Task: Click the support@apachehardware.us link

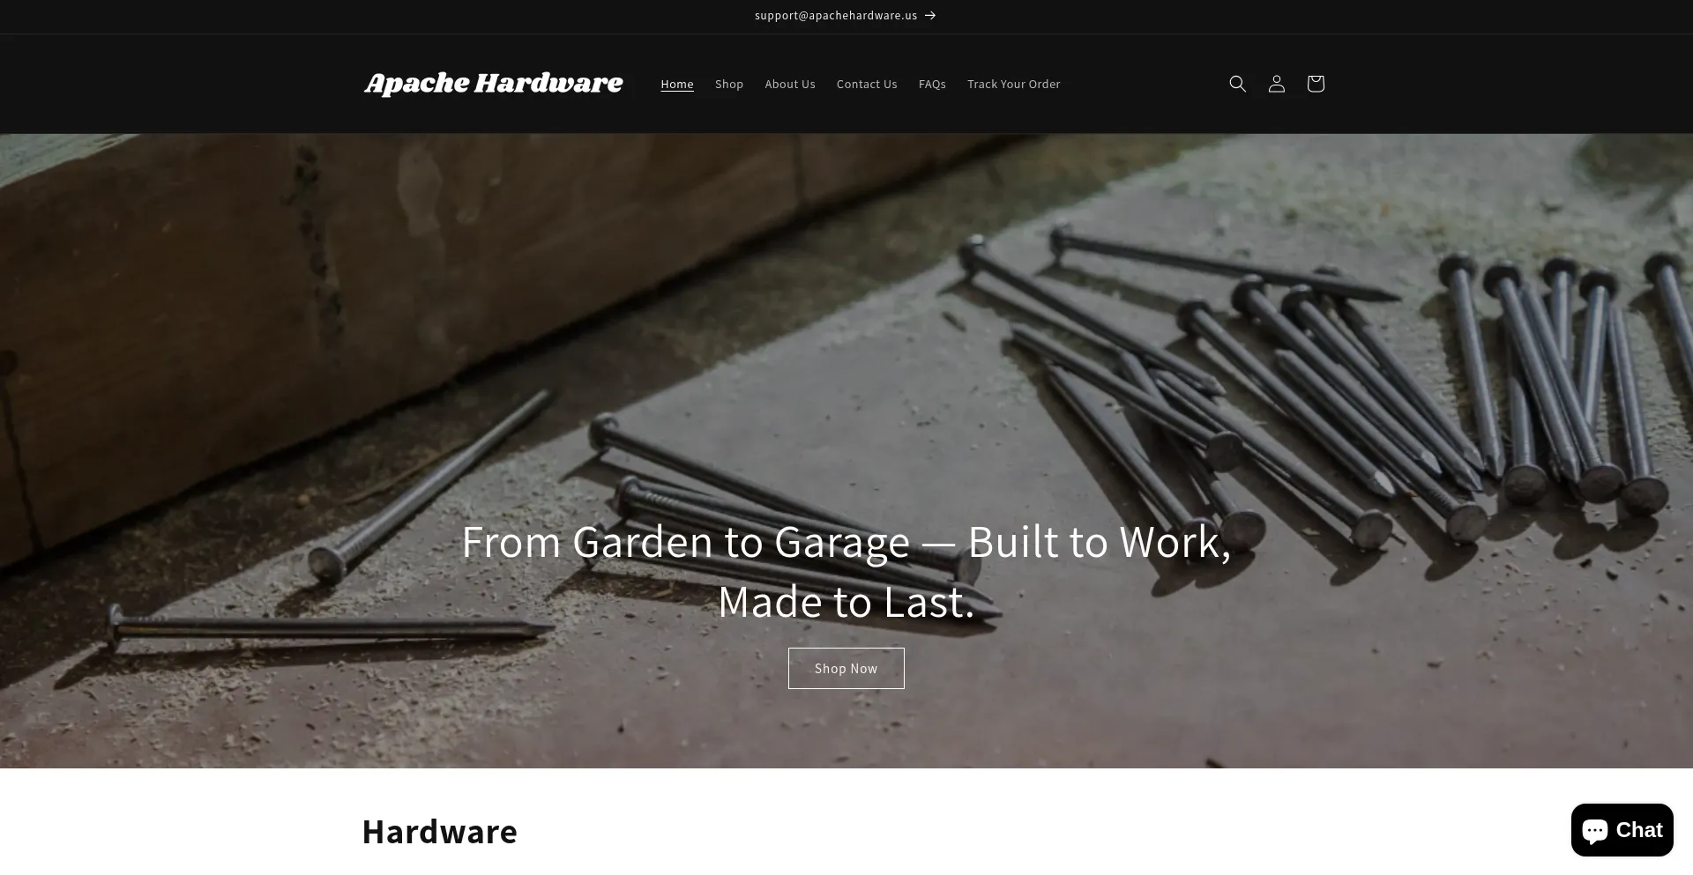Action: pyautogui.click(x=836, y=16)
